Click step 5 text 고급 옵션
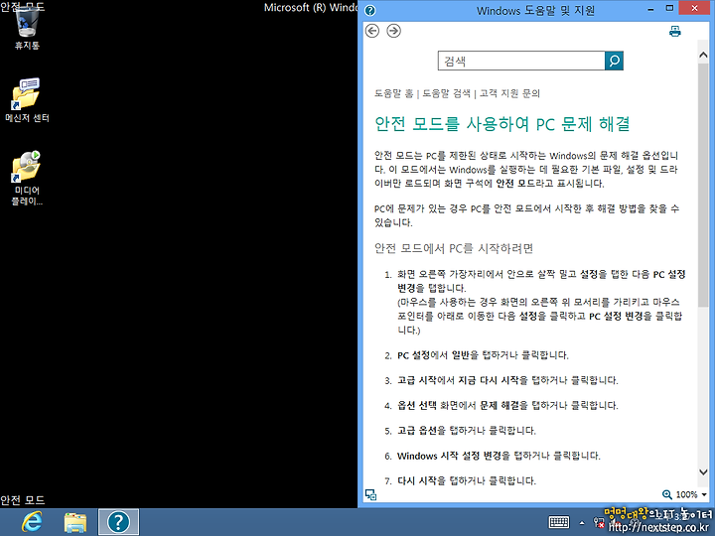 [x=417, y=430]
